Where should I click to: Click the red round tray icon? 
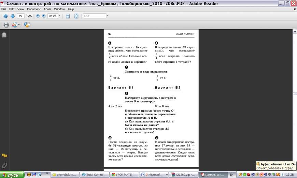pos(261,174)
